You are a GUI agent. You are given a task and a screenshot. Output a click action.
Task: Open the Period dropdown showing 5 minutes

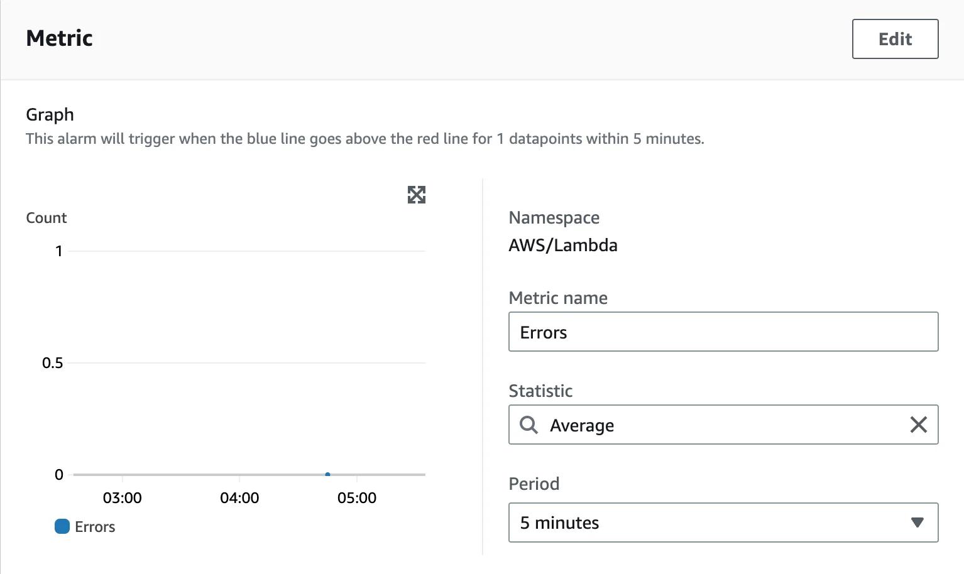pyautogui.click(x=723, y=522)
